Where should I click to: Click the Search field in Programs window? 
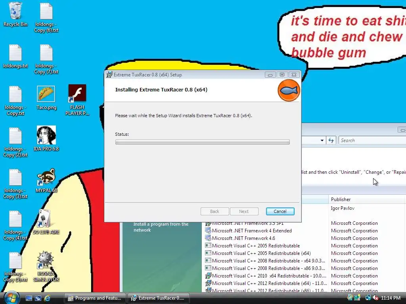(x=372, y=141)
